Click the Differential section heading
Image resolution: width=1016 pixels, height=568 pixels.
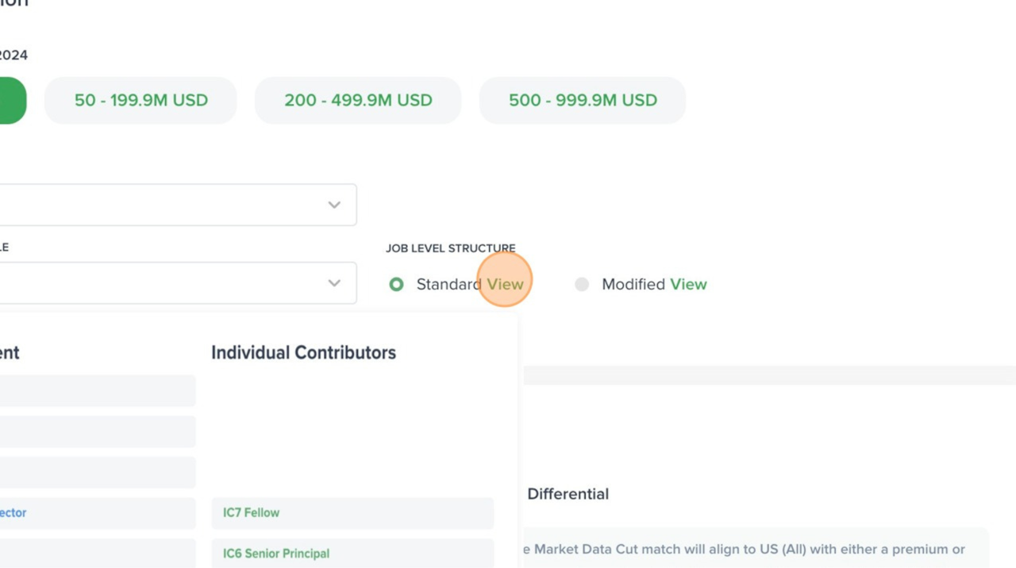click(x=568, y=494)
